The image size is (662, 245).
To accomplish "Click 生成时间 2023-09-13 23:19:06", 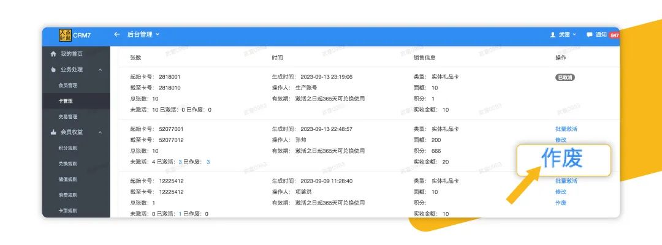I will [x=313, y=77].
